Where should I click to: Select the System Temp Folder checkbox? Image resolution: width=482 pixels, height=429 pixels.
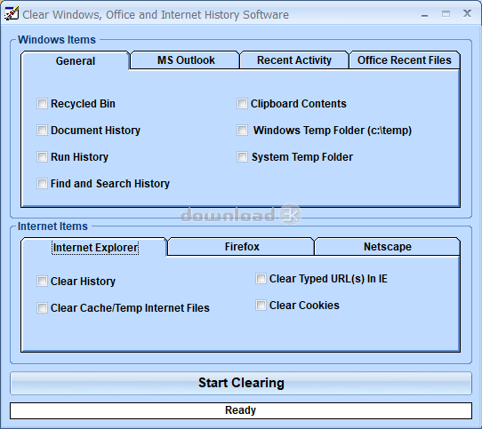tap(242, 157)
